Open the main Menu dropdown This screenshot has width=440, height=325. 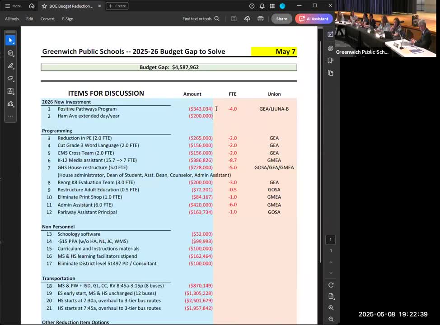click(x=13, y=6)
